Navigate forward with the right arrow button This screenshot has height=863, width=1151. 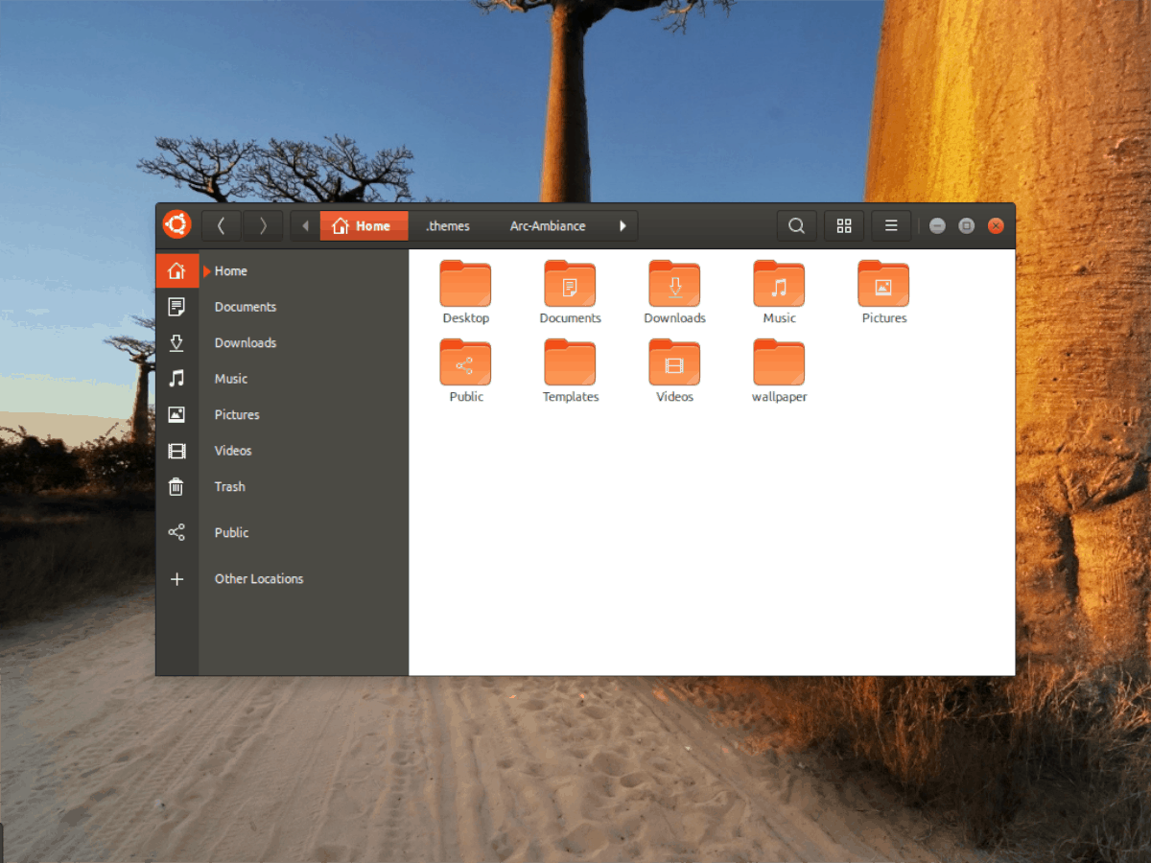(263, 225)
